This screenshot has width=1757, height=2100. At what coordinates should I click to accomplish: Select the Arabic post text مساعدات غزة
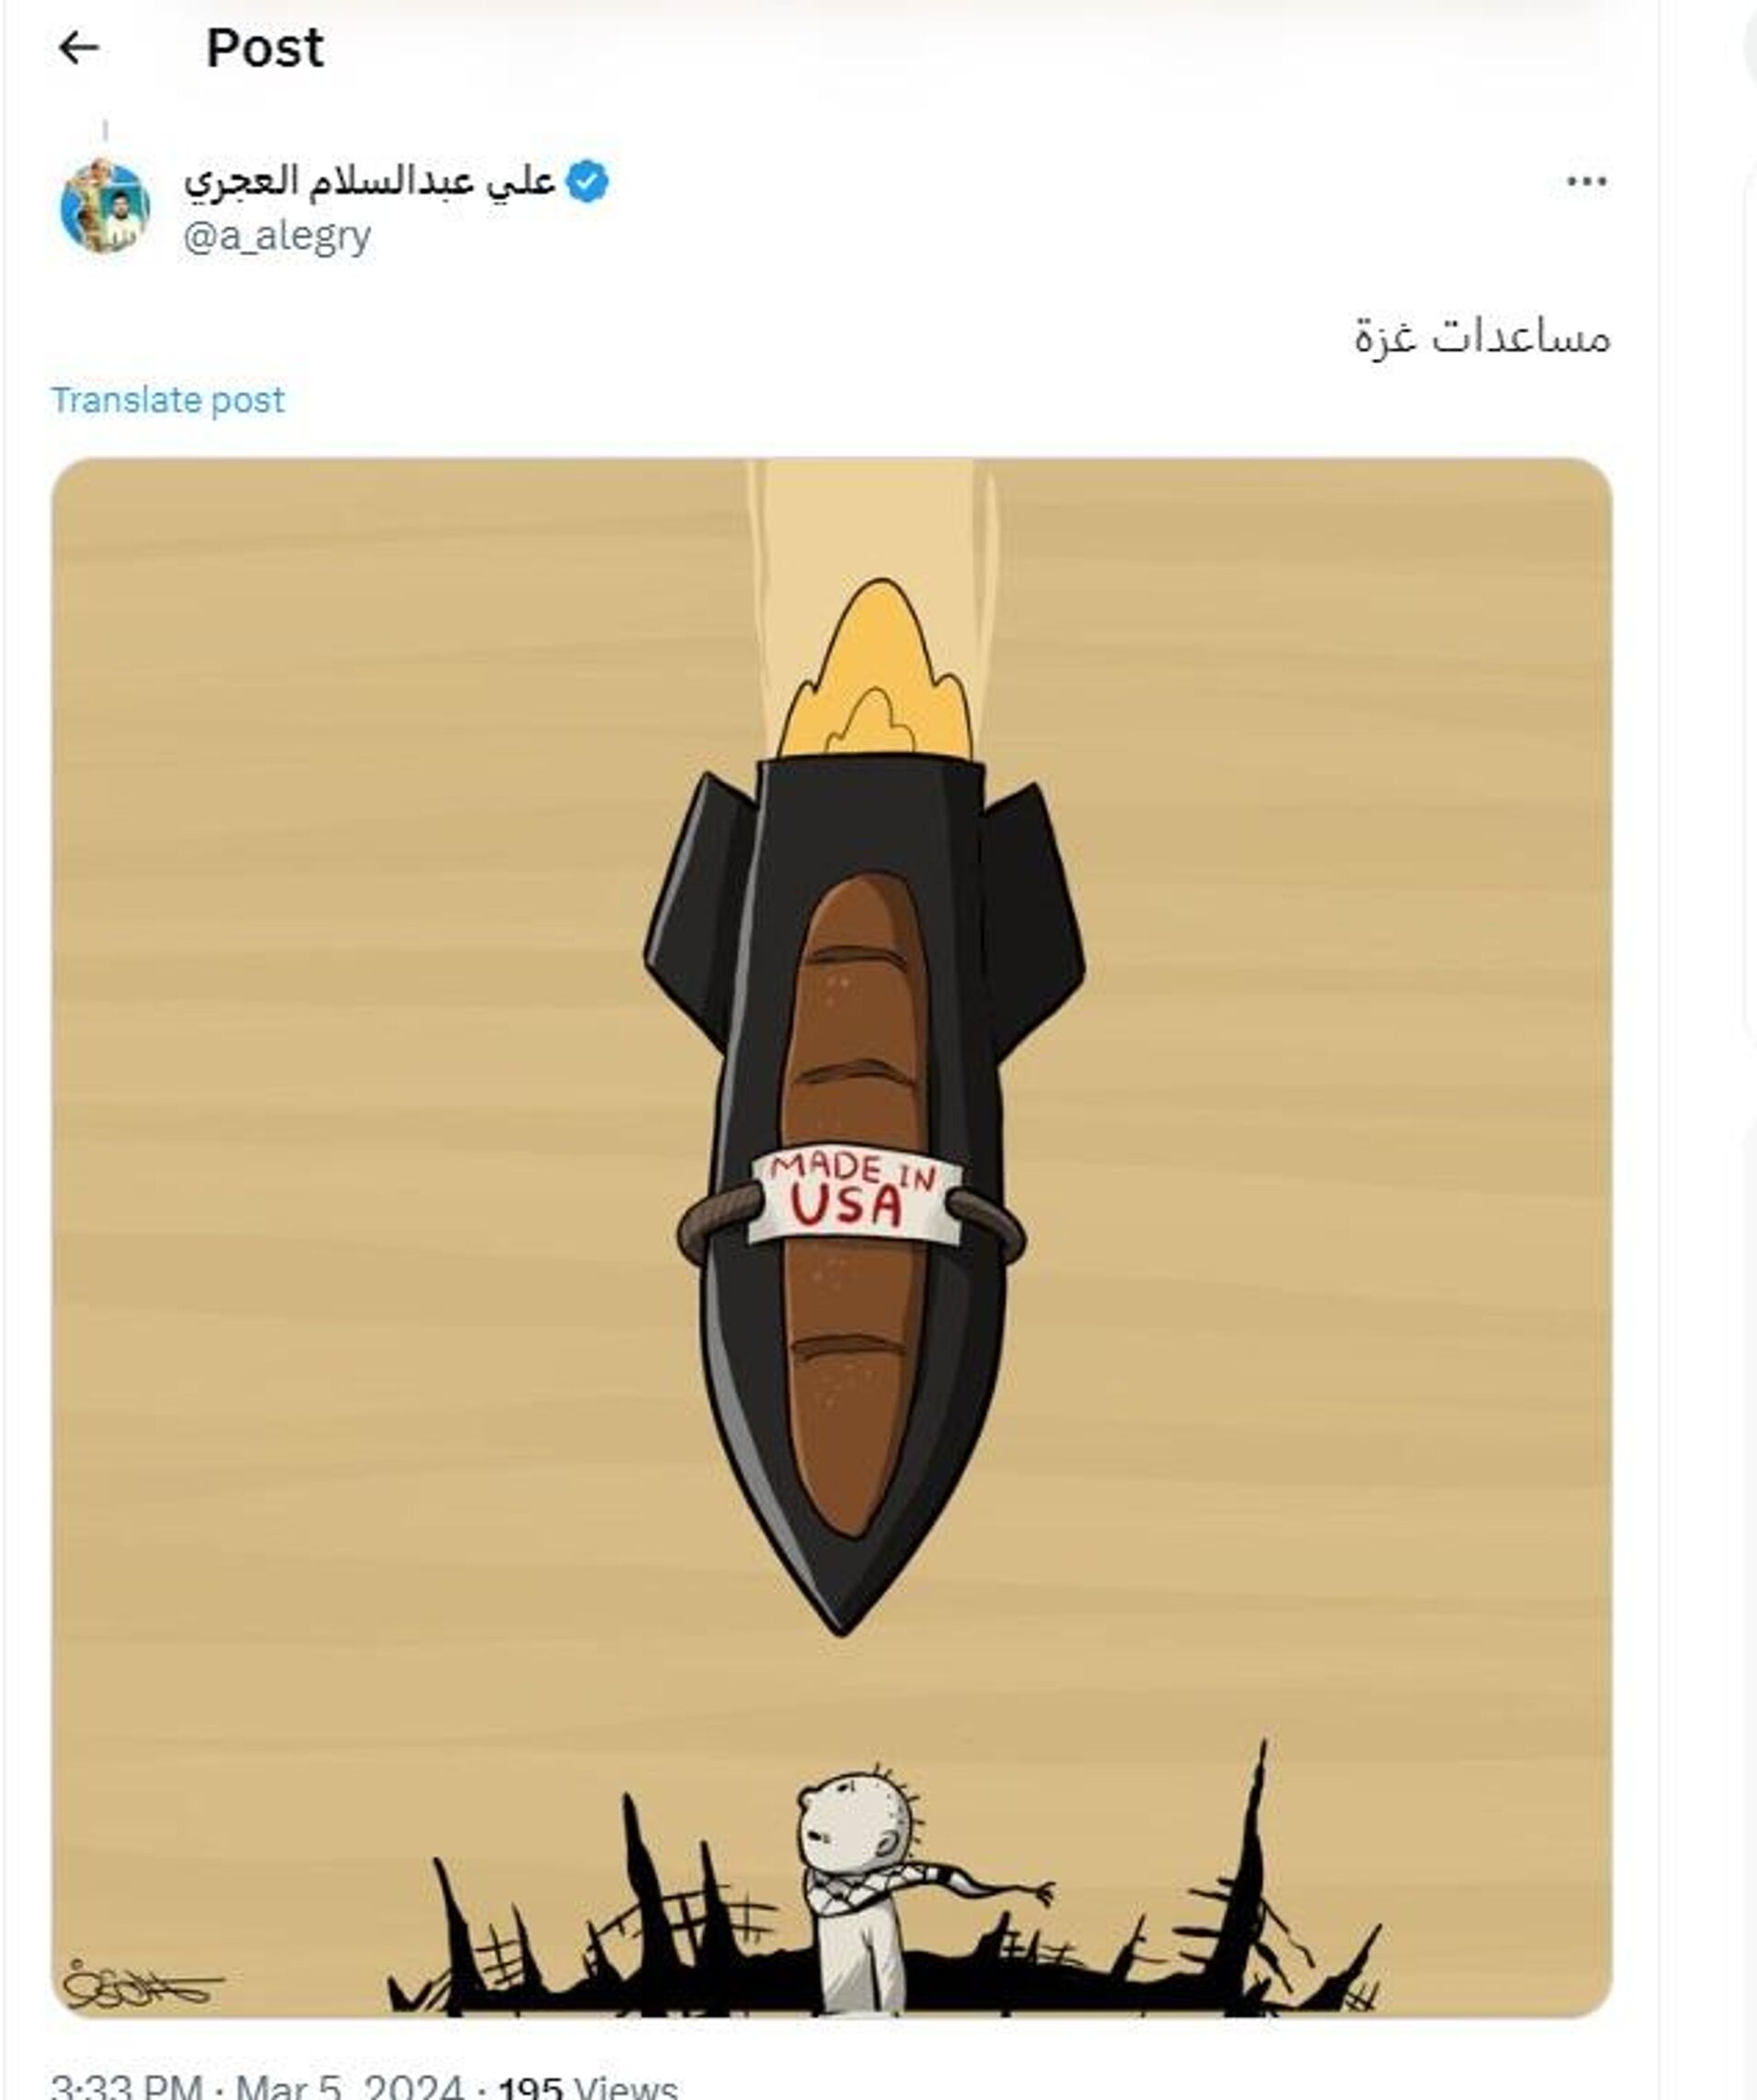(1482, 336)
